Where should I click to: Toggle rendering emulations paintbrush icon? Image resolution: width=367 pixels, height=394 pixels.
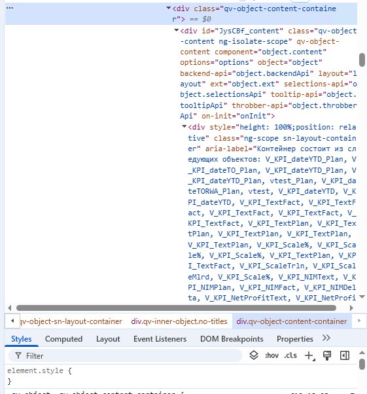pyautogui.click(x=327, y=355)
